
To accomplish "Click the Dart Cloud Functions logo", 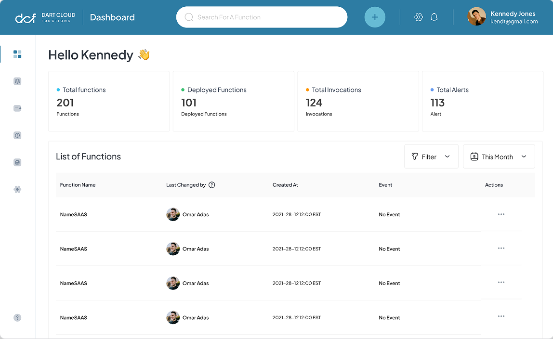I will (x=45, y=17).
